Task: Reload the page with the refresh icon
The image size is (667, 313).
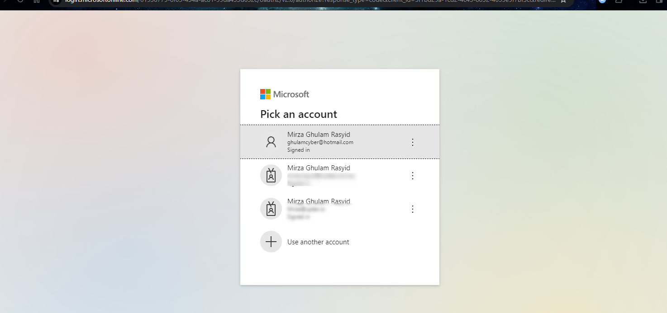Action: 20,1
